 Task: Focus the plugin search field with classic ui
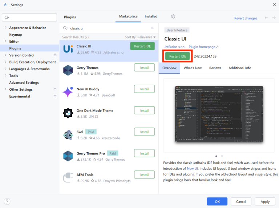tap(109, 28)
